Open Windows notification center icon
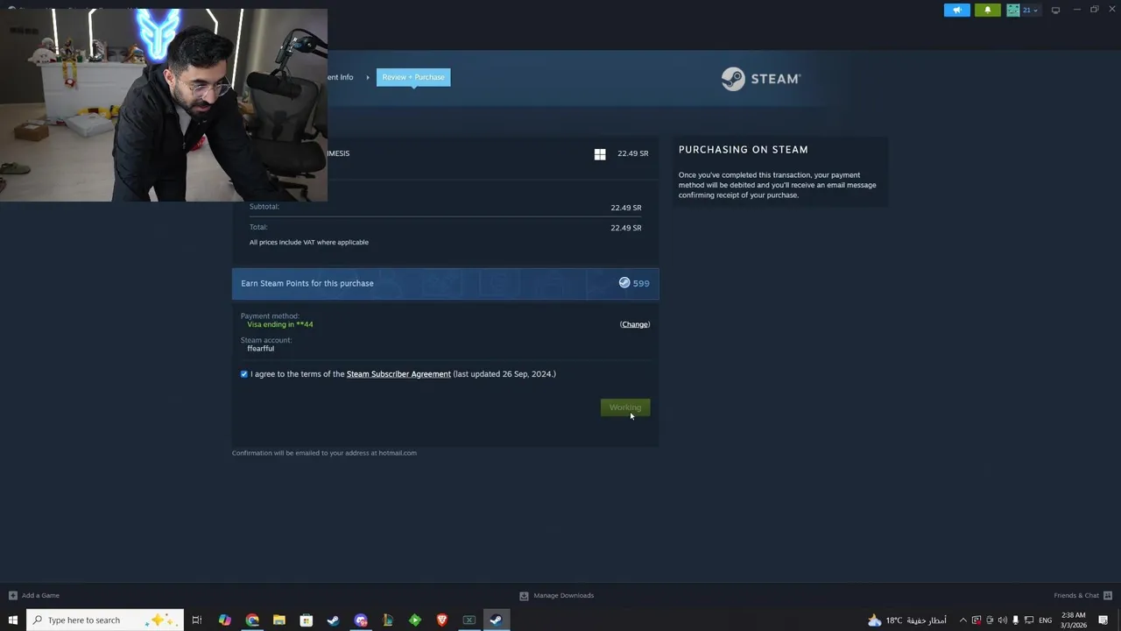Image resolution: width=1121 pixels, height=631 pixels. (1103, 620)
